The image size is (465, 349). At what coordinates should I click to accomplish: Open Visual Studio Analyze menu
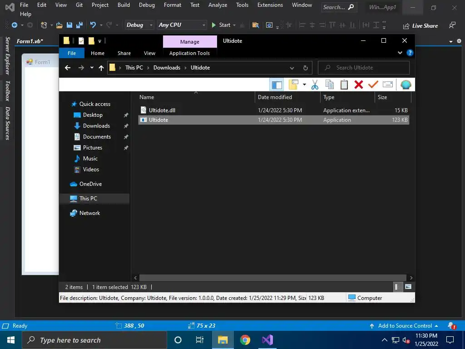(218, 5)
